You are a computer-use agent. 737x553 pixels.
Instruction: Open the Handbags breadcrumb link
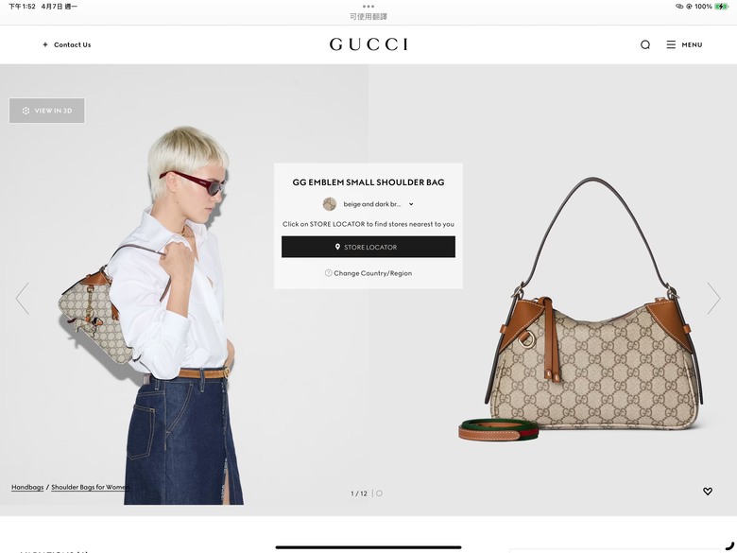coord(27,487)
